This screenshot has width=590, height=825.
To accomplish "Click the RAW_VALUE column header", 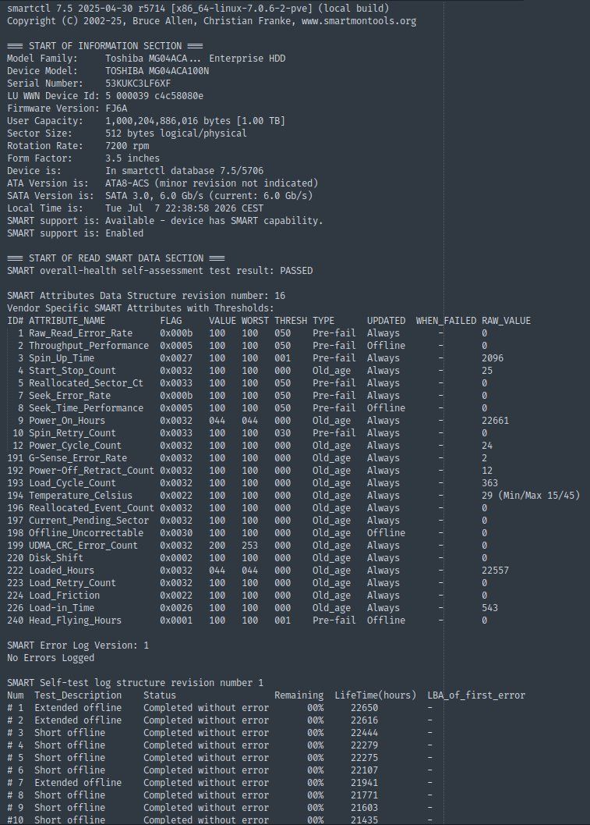I will 506,321.
